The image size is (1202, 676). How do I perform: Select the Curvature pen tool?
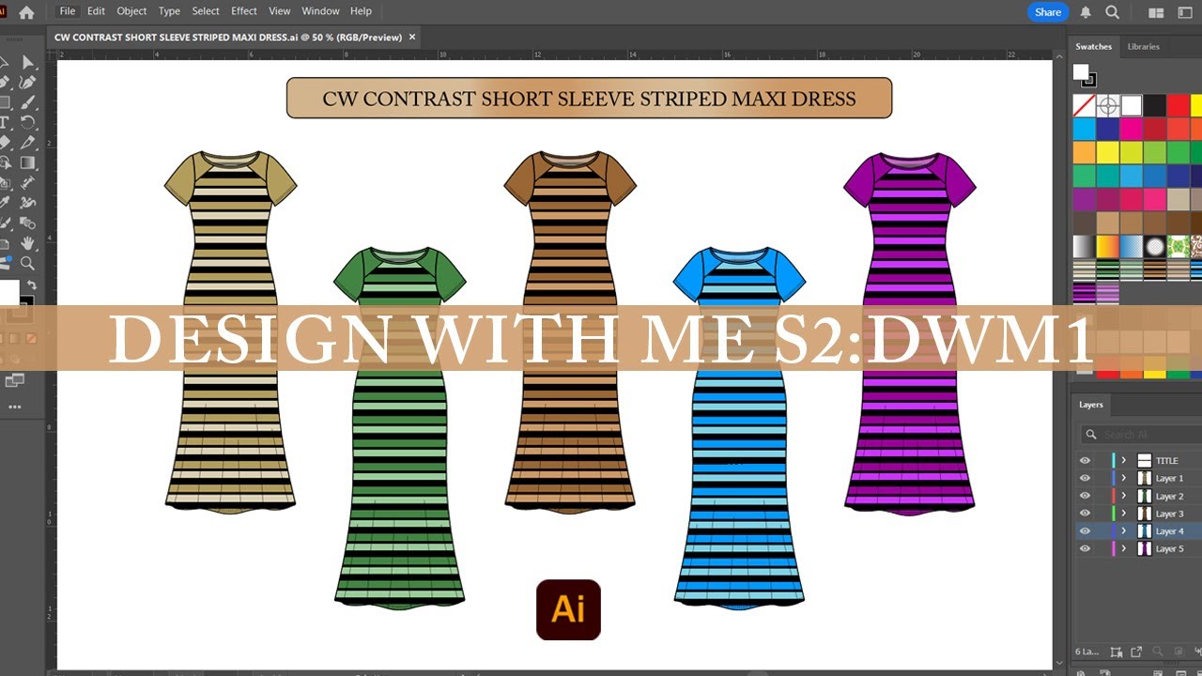[x=28, y=83]
